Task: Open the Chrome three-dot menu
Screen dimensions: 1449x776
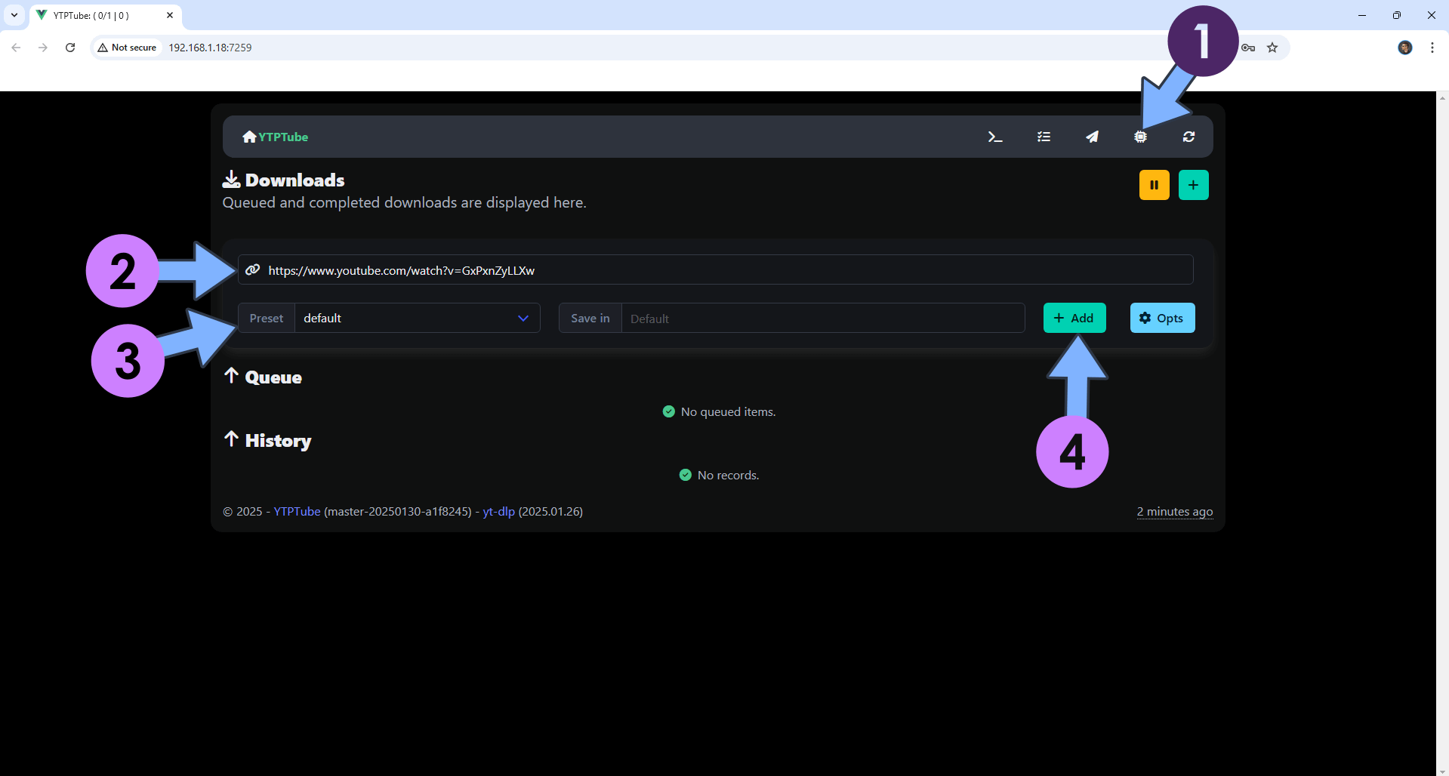Action: pos(1432,48)
